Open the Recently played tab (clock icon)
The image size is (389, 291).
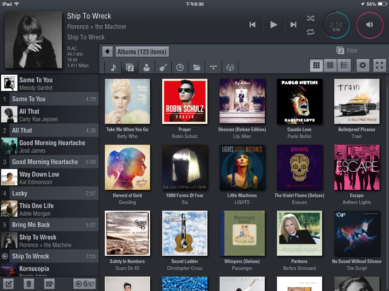pos(180,67)
